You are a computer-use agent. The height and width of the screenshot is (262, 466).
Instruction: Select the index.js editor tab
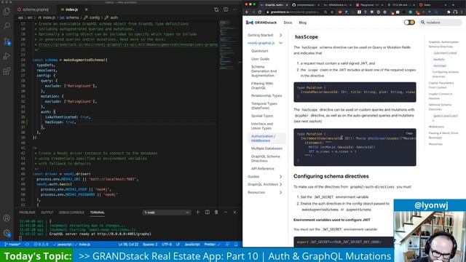[x=71, y=9]
